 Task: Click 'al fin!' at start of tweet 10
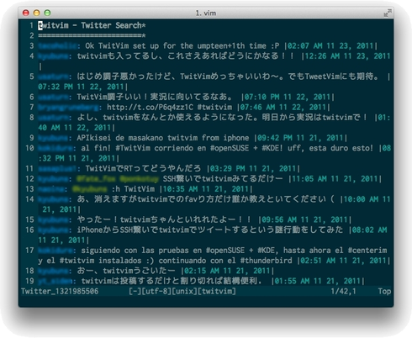pos(96,148)
